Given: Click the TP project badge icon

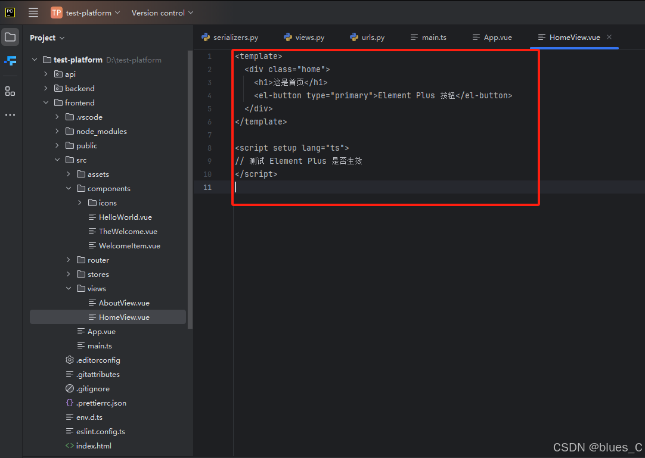Looking at the screenshot, I should 57,13.
